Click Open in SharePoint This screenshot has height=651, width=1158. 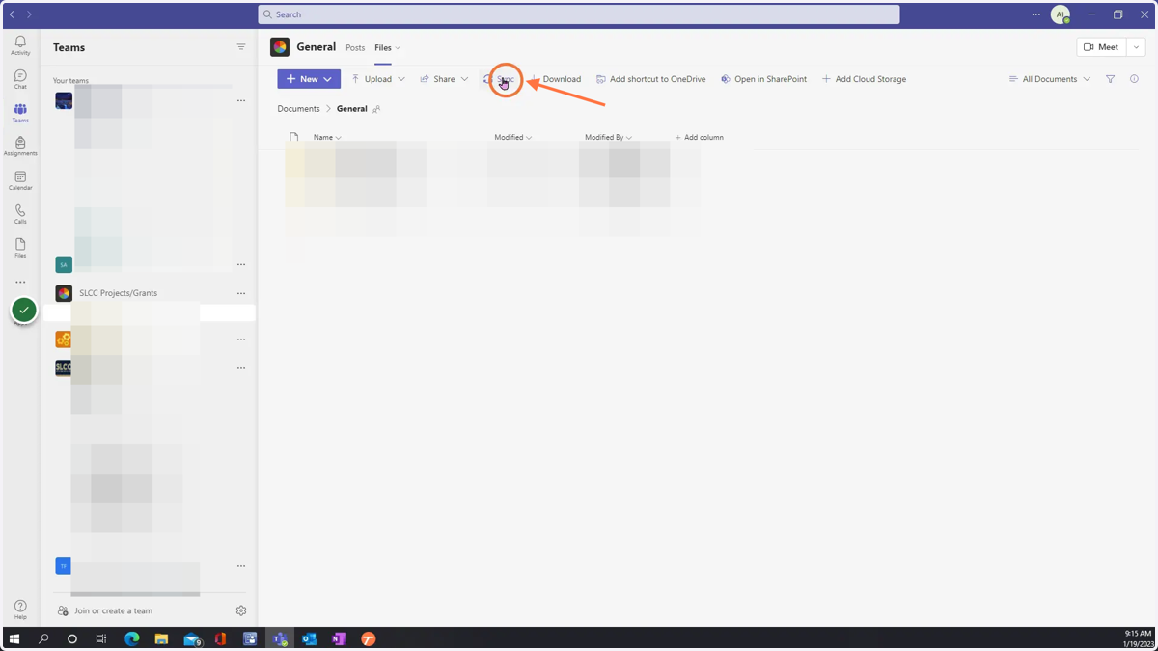763,79
